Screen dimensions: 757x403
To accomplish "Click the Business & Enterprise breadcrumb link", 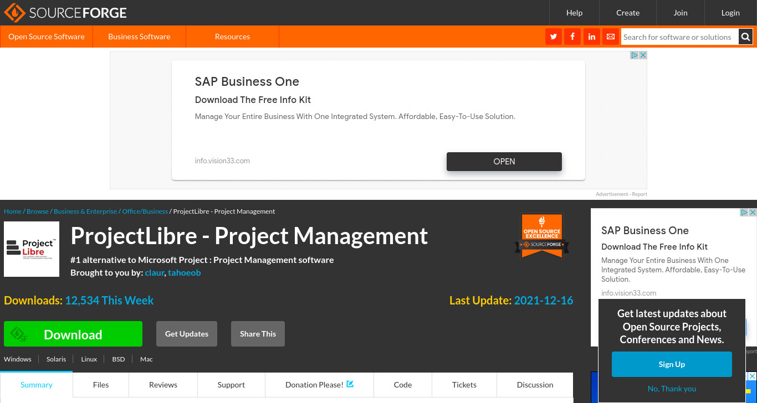I will [85, 211].
